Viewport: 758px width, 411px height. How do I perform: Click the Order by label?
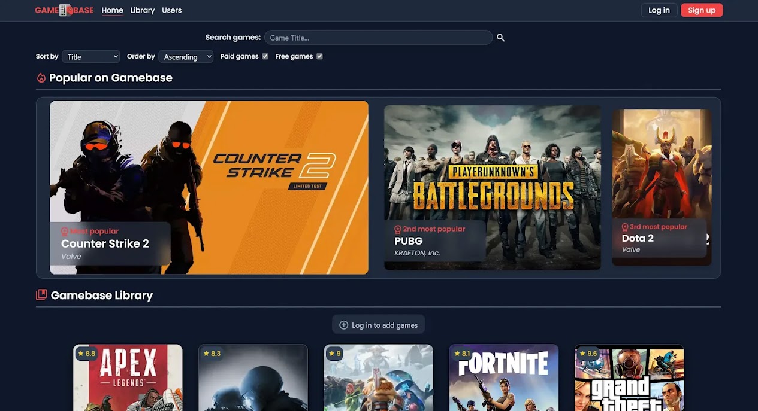coord(141,56)
